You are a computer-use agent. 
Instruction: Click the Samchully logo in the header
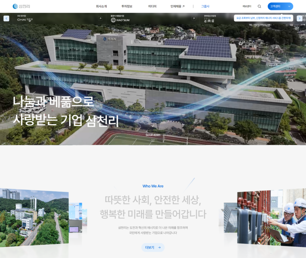tap(21, 6)
